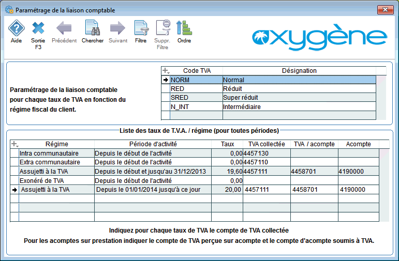The height and width of the screenshot is (261, 399).
Task: Open the Chercher search tool
Action: pyautogui.click(x=93, y=28)
